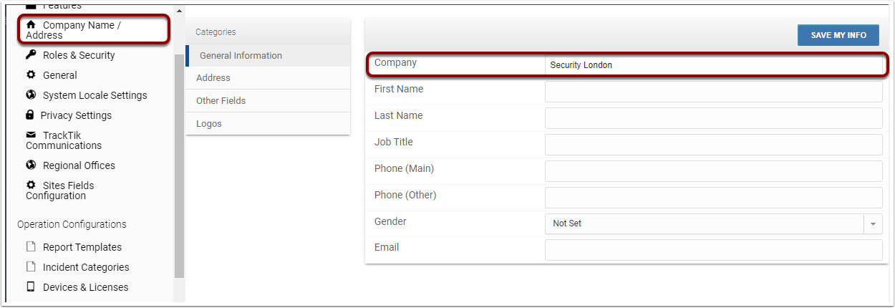Open the Logos category

pyautogui.click(x=268, y=123)
